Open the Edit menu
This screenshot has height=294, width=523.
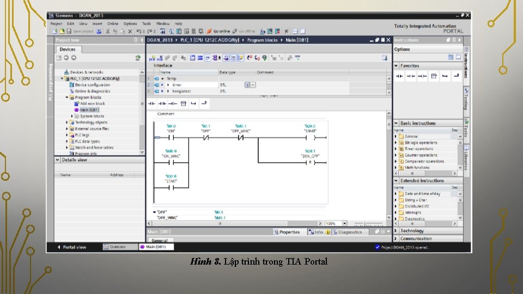(70, 23)
